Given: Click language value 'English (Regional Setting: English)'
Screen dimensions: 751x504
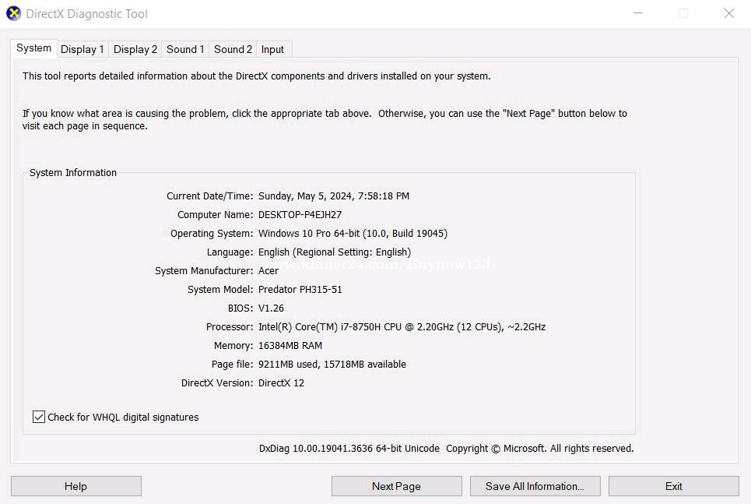Looking at the screenshot, I should [335, 252].
